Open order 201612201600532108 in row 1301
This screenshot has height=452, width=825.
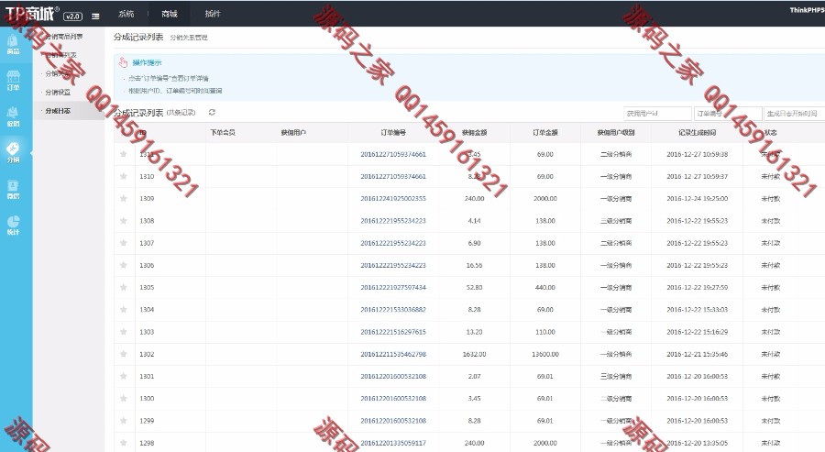[x=393, y=376]
